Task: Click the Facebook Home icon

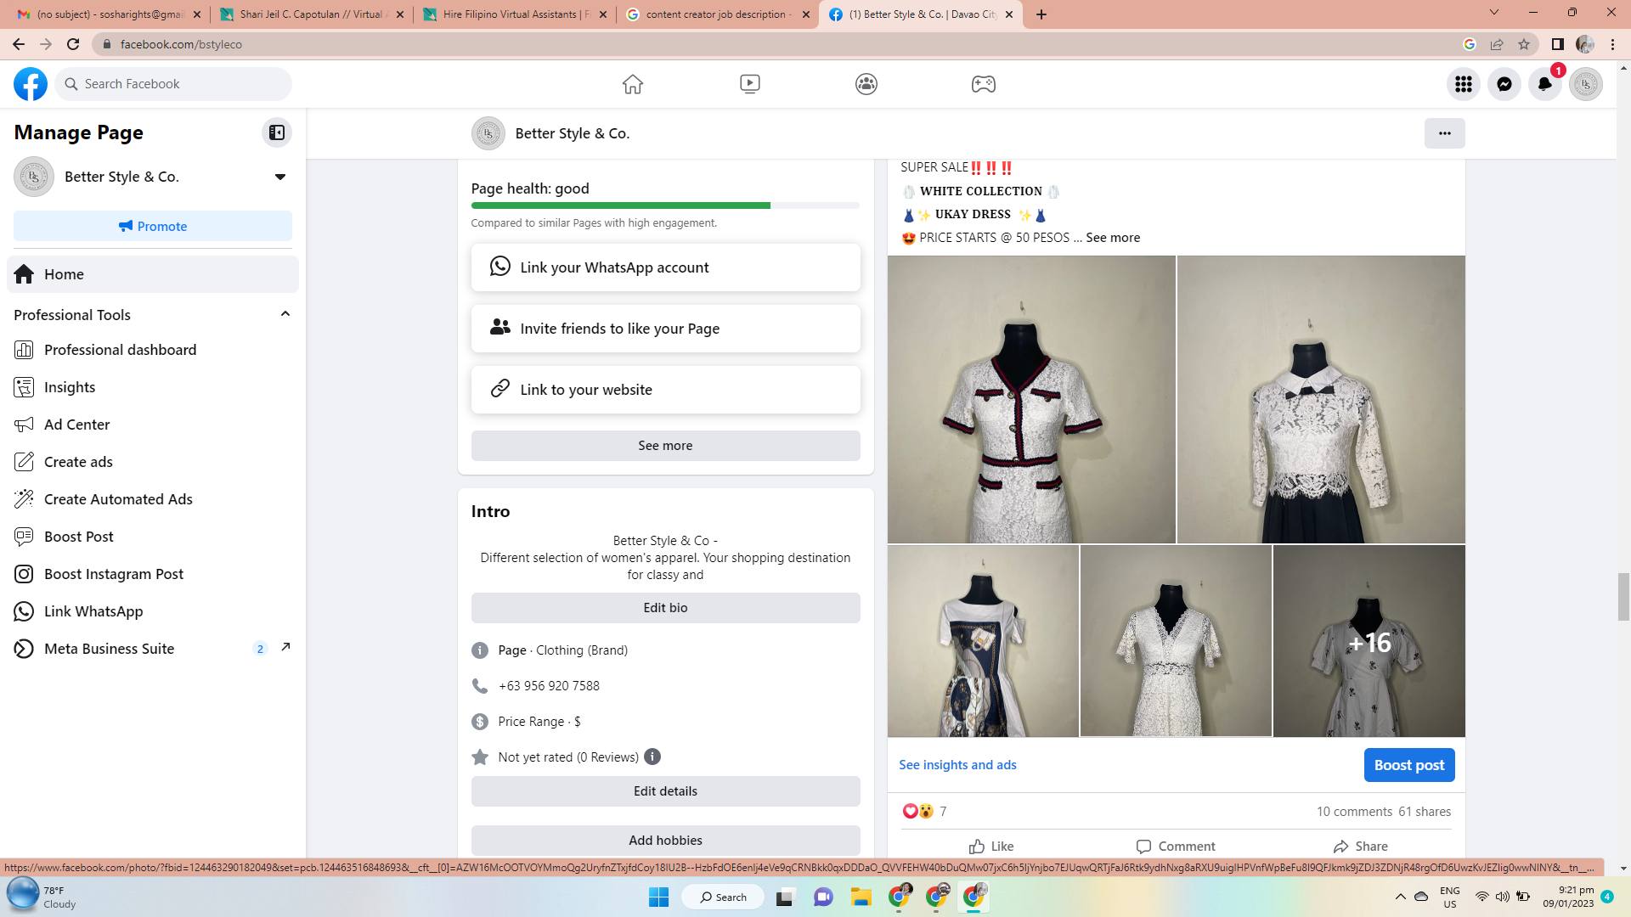Action: point(632,84)
